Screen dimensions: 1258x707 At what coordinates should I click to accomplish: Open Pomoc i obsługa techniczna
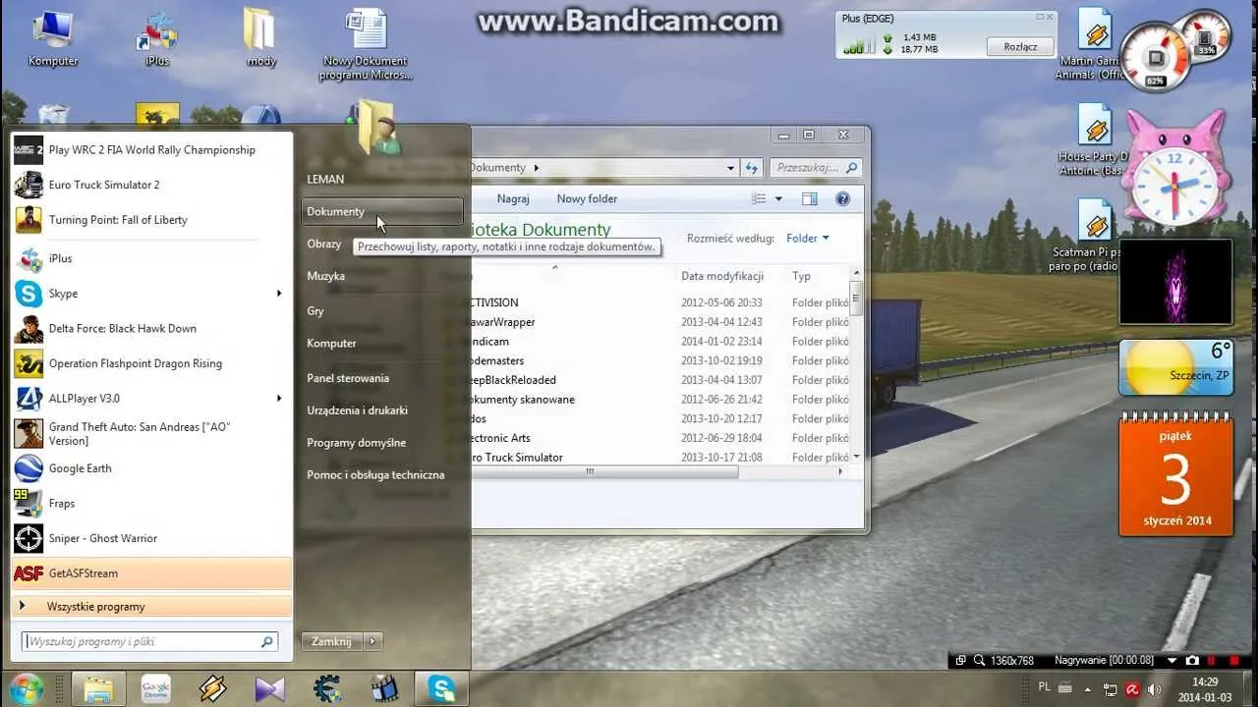click(x=375, y=475)
